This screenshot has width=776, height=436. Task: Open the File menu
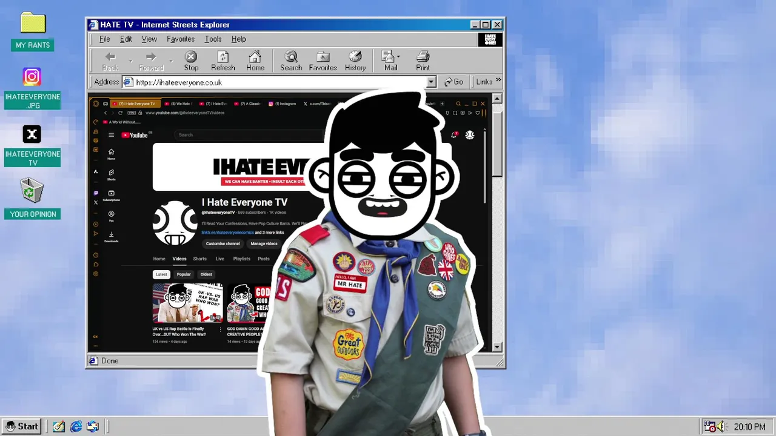click(105, 39)
